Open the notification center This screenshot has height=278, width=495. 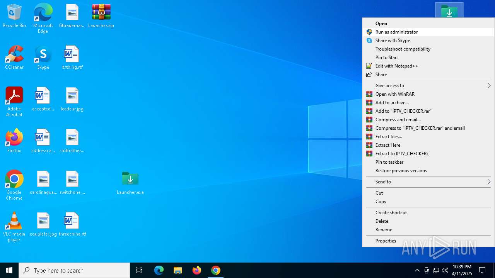coord(482,270)
